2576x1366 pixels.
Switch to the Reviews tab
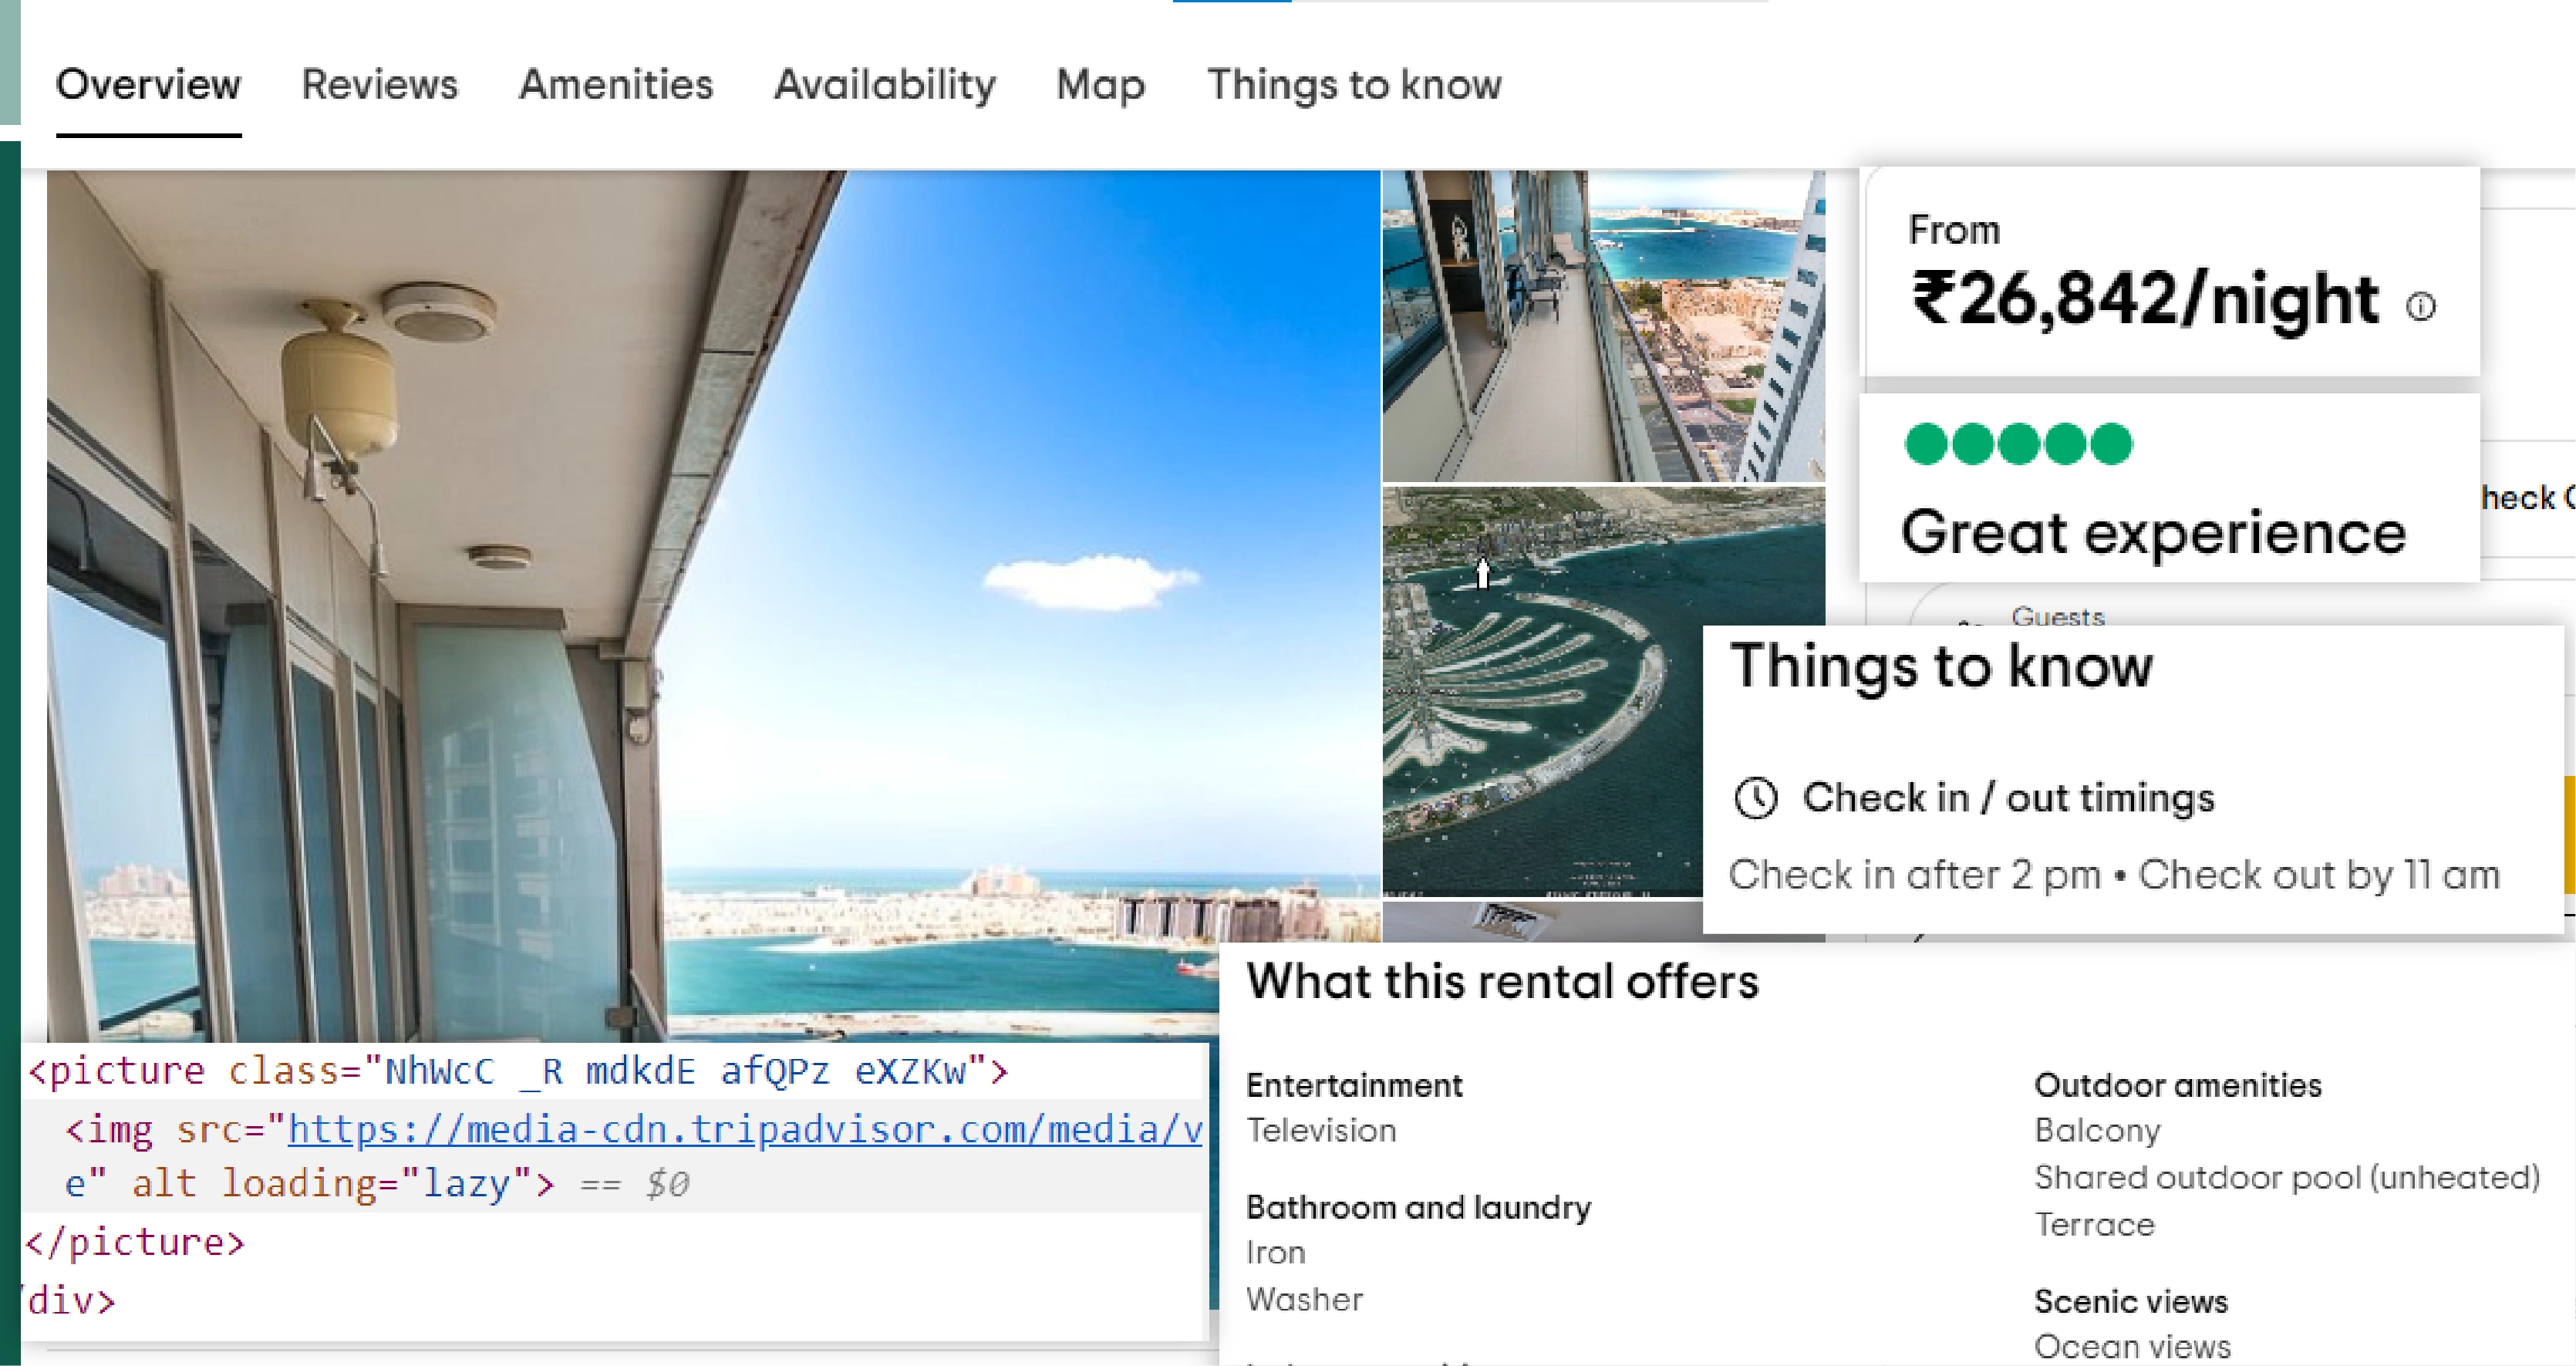pos(379,85)
